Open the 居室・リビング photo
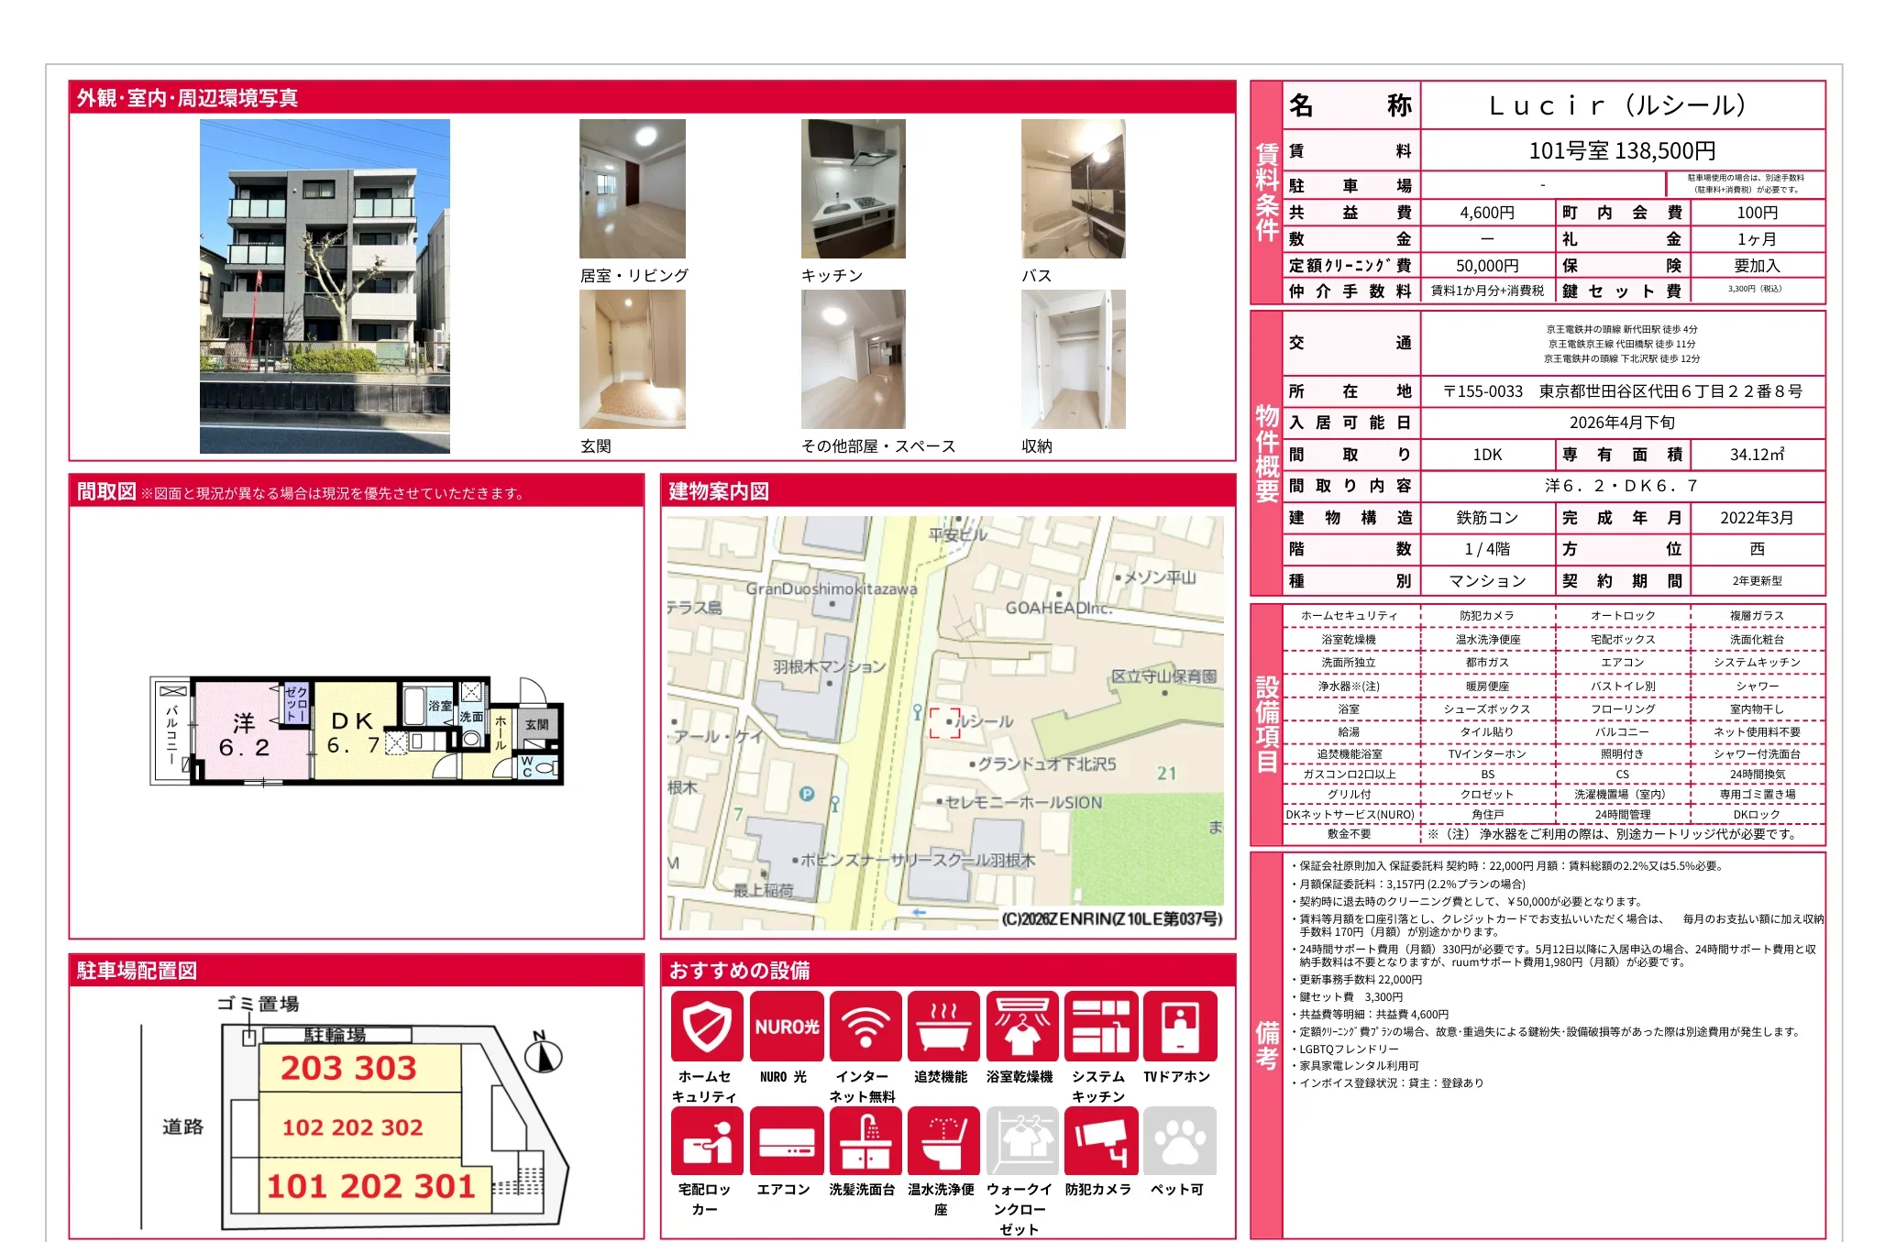 point(632,189)
